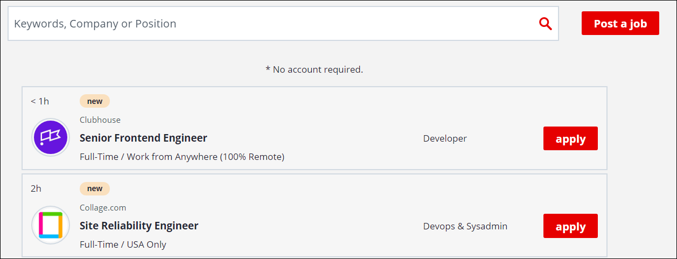
Task: Apply to the Senior Frontend Engineer job
Action: 570,138
